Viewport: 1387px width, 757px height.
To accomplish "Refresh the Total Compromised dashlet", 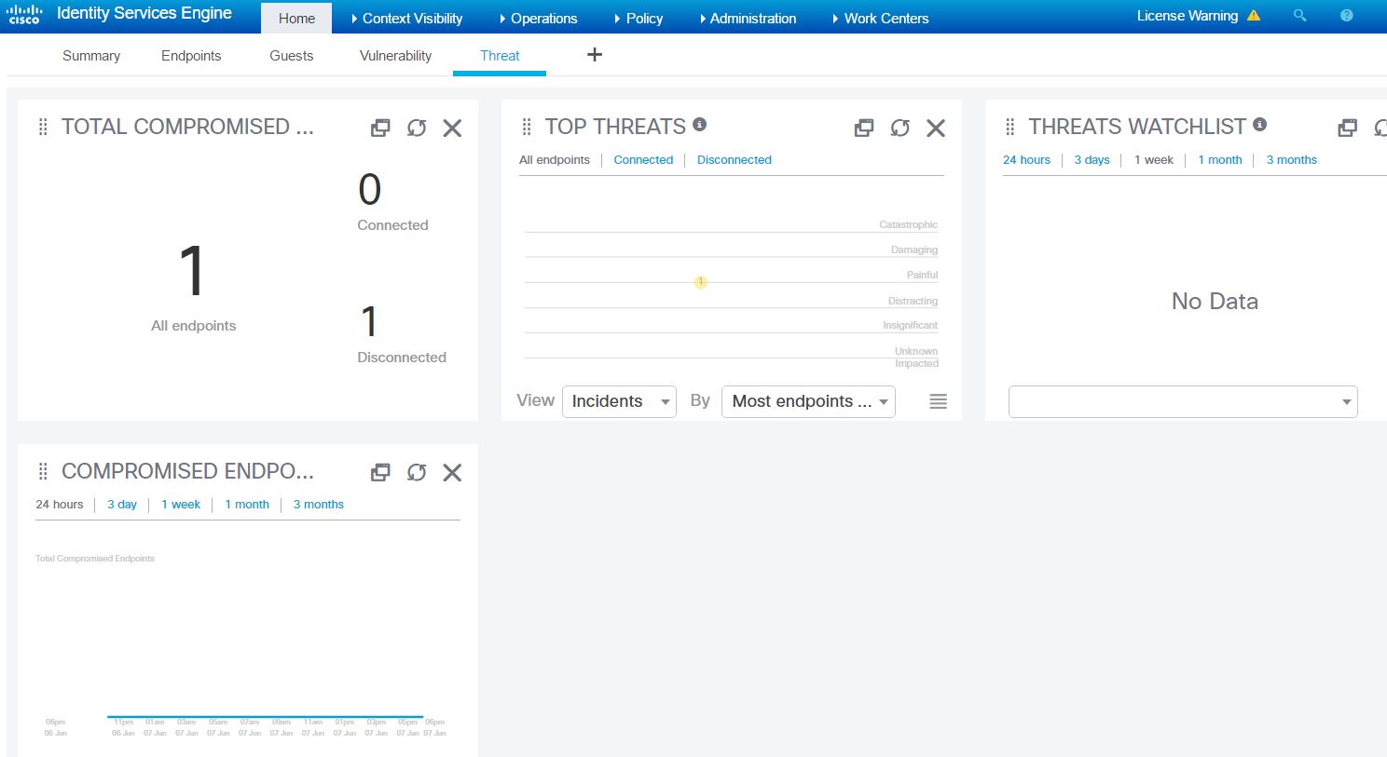I will click(x=417, y=128).
